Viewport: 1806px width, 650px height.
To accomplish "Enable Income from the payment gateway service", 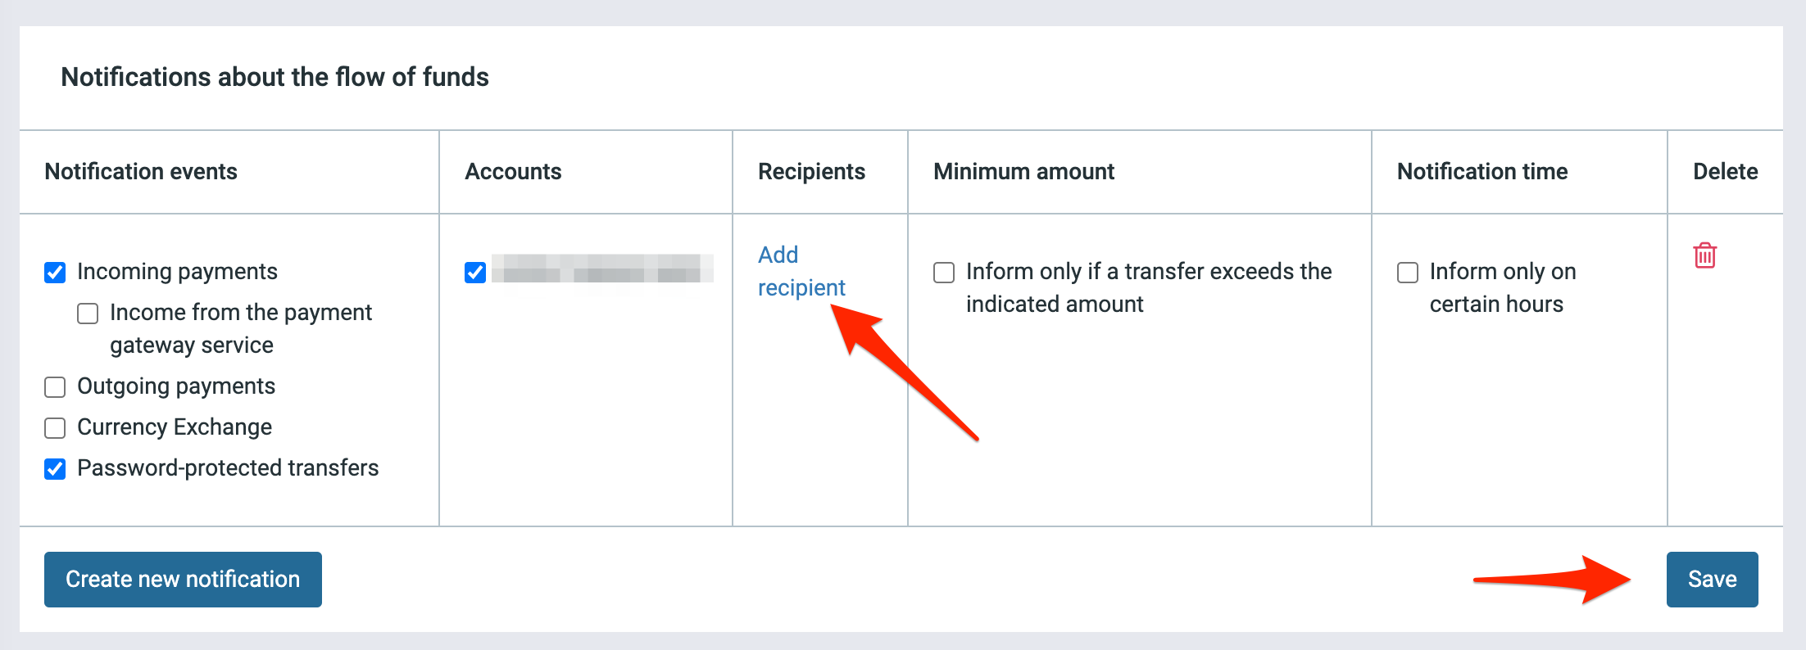I will point(88,314).
